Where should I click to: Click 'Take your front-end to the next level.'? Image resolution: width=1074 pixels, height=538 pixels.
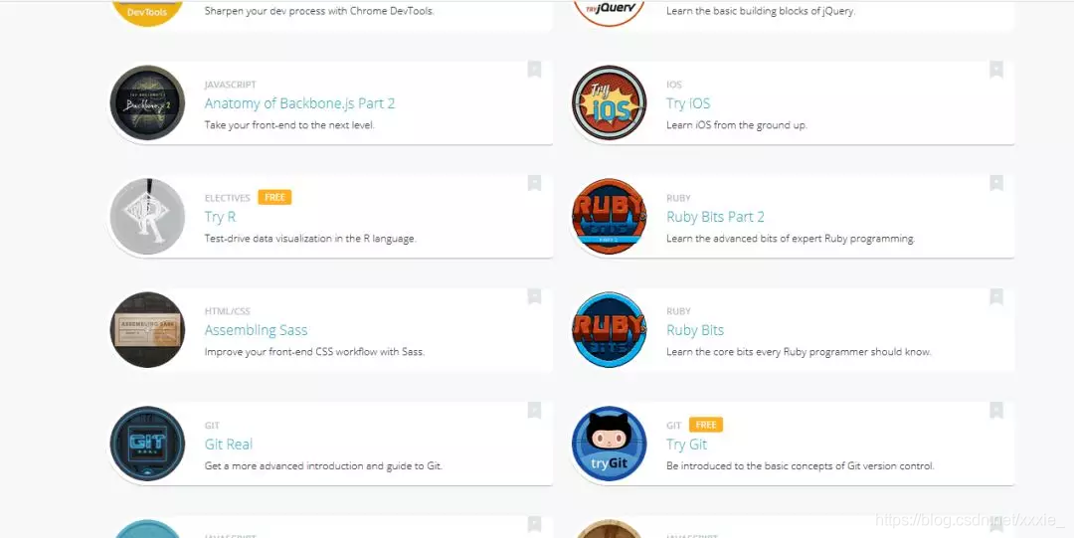289,125
